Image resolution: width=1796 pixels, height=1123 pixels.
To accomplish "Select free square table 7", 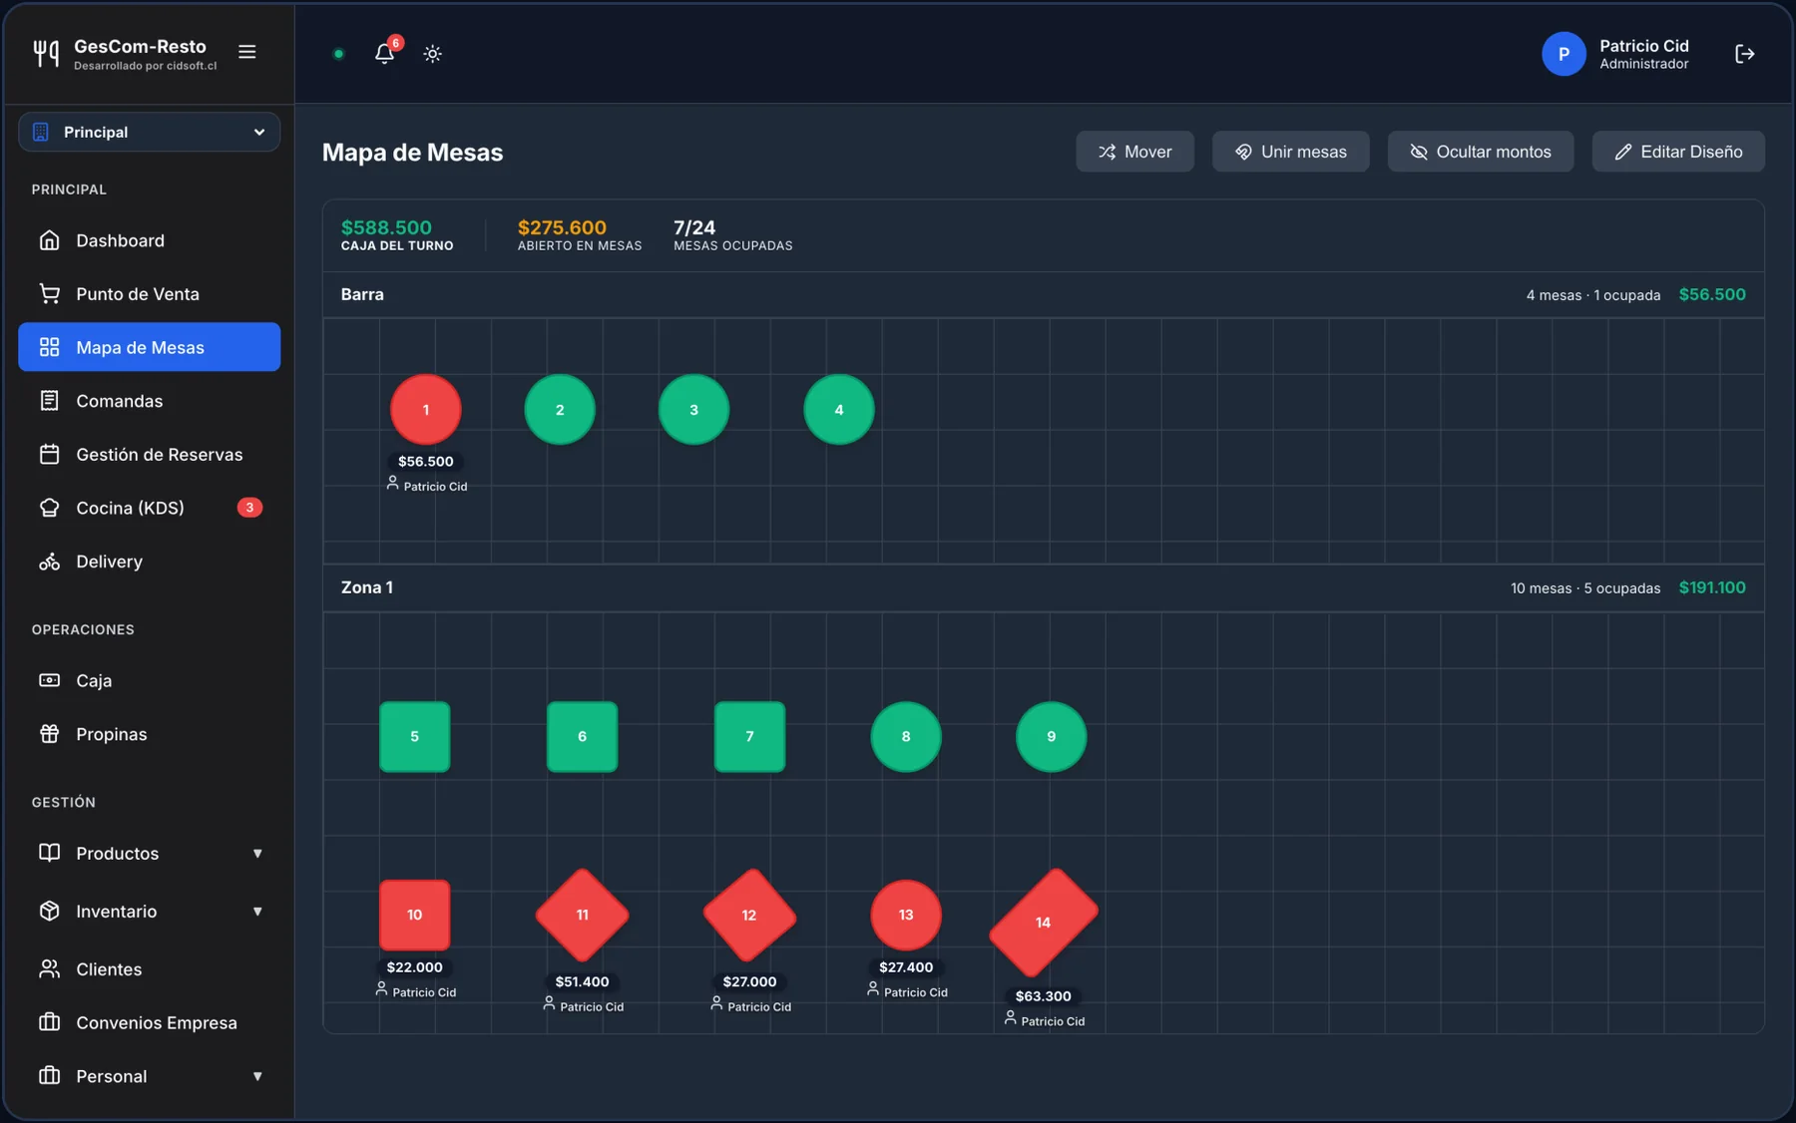I will pyautogui.click(x=750, y=737).
